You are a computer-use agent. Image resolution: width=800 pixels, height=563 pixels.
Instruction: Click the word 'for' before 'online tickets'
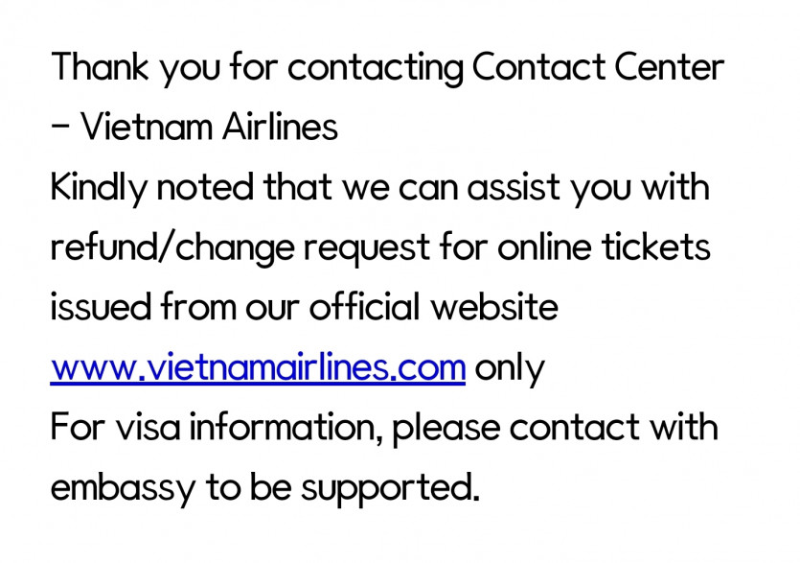pos(464,248)
